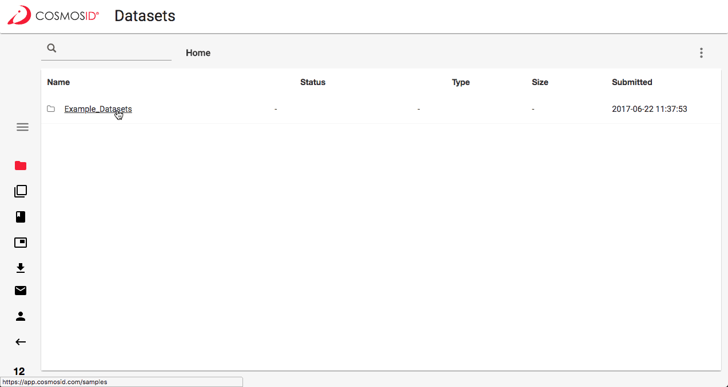Open the envelope mail sidebar icon
This screenshot has height=387, width=728.
point(21,291)
